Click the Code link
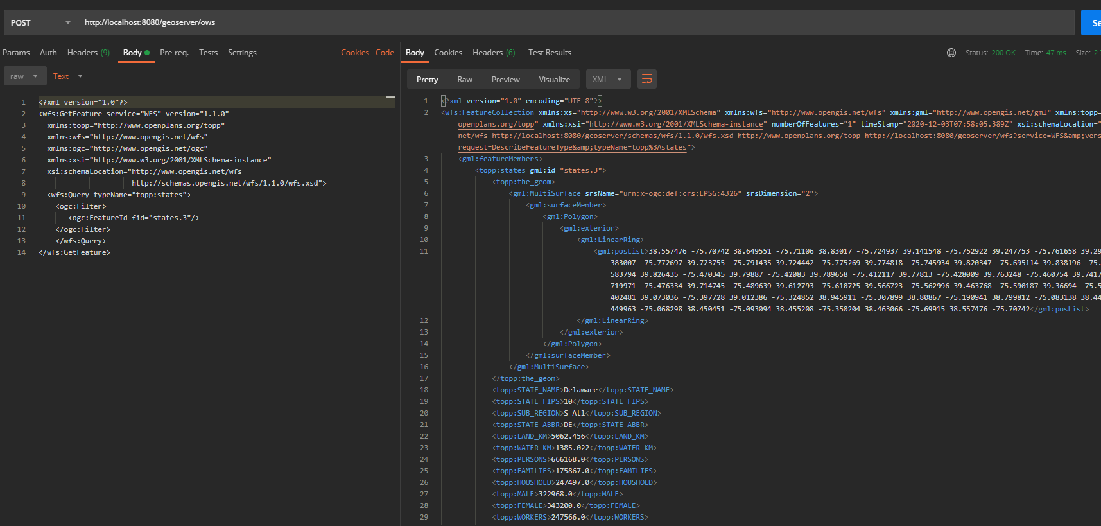The height and width of the screenshot is (526, 1101). pyautogui.click(x=385, y=53)
